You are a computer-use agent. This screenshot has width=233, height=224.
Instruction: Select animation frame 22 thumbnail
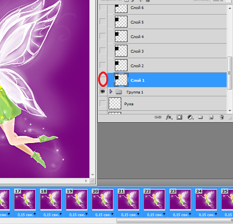point(155,200)
